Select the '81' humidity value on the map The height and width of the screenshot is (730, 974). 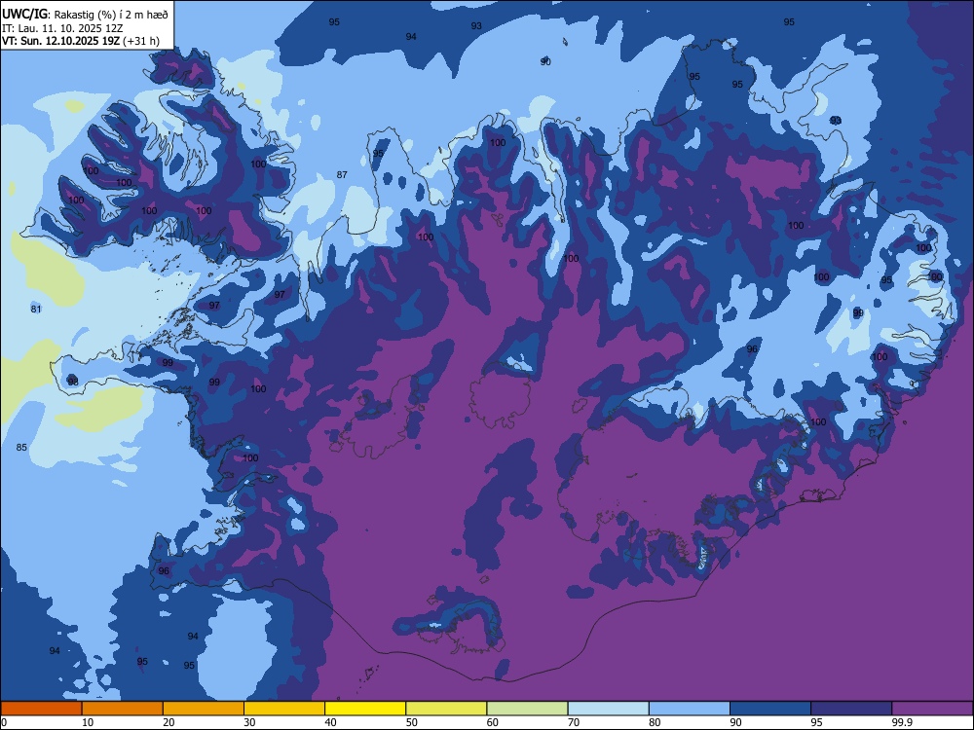[36, 310]
